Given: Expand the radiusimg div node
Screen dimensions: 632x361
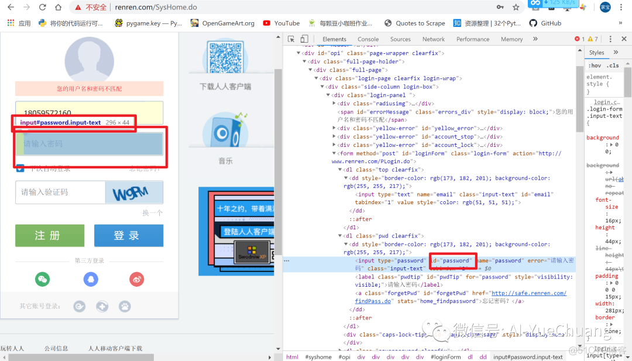Looking at the screenshot, I should pyautogui.click(x=334, y=104).
